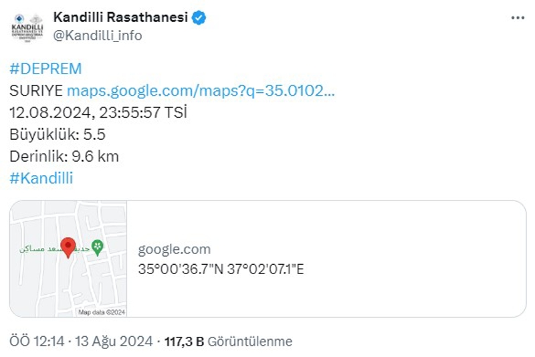
Task: Click the 12.08.2024, 23:55:57 TSİ line
Action: coord(98,112)
